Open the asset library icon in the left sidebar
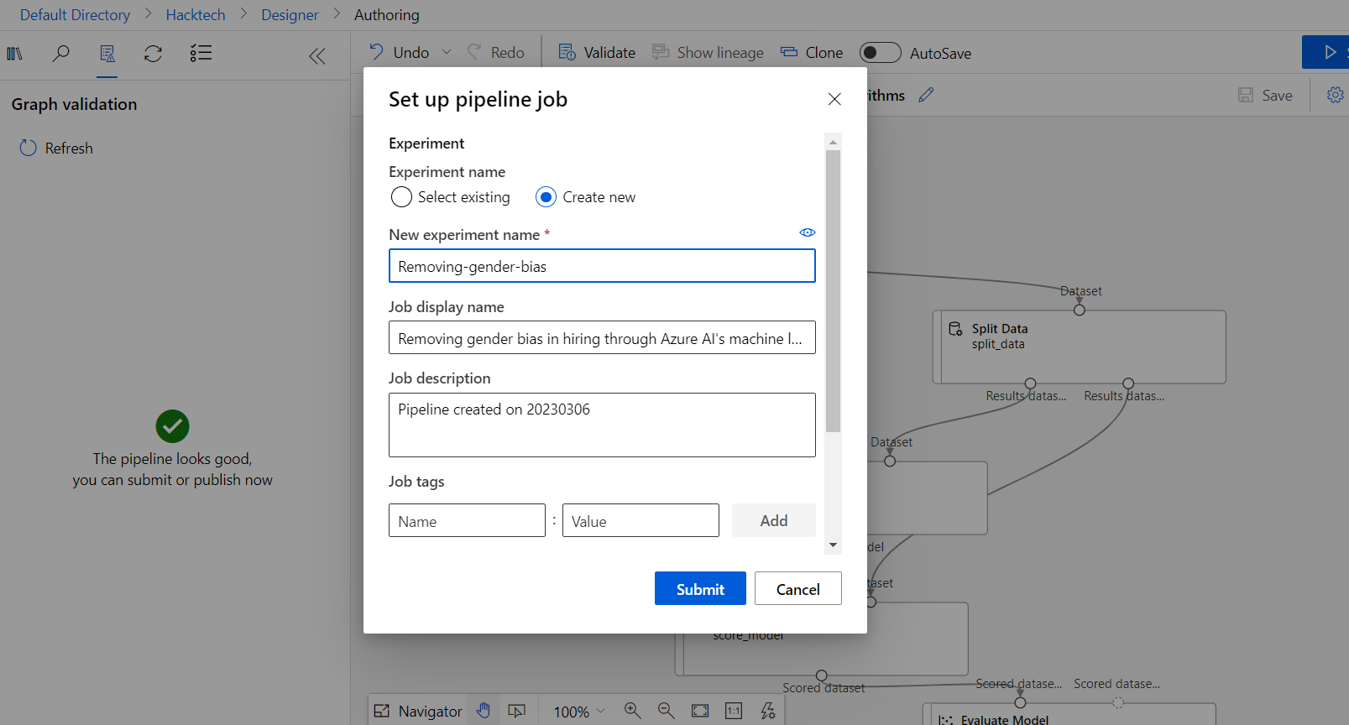The height and width of the screenshot is (725, 1349). tap(15, 54)
